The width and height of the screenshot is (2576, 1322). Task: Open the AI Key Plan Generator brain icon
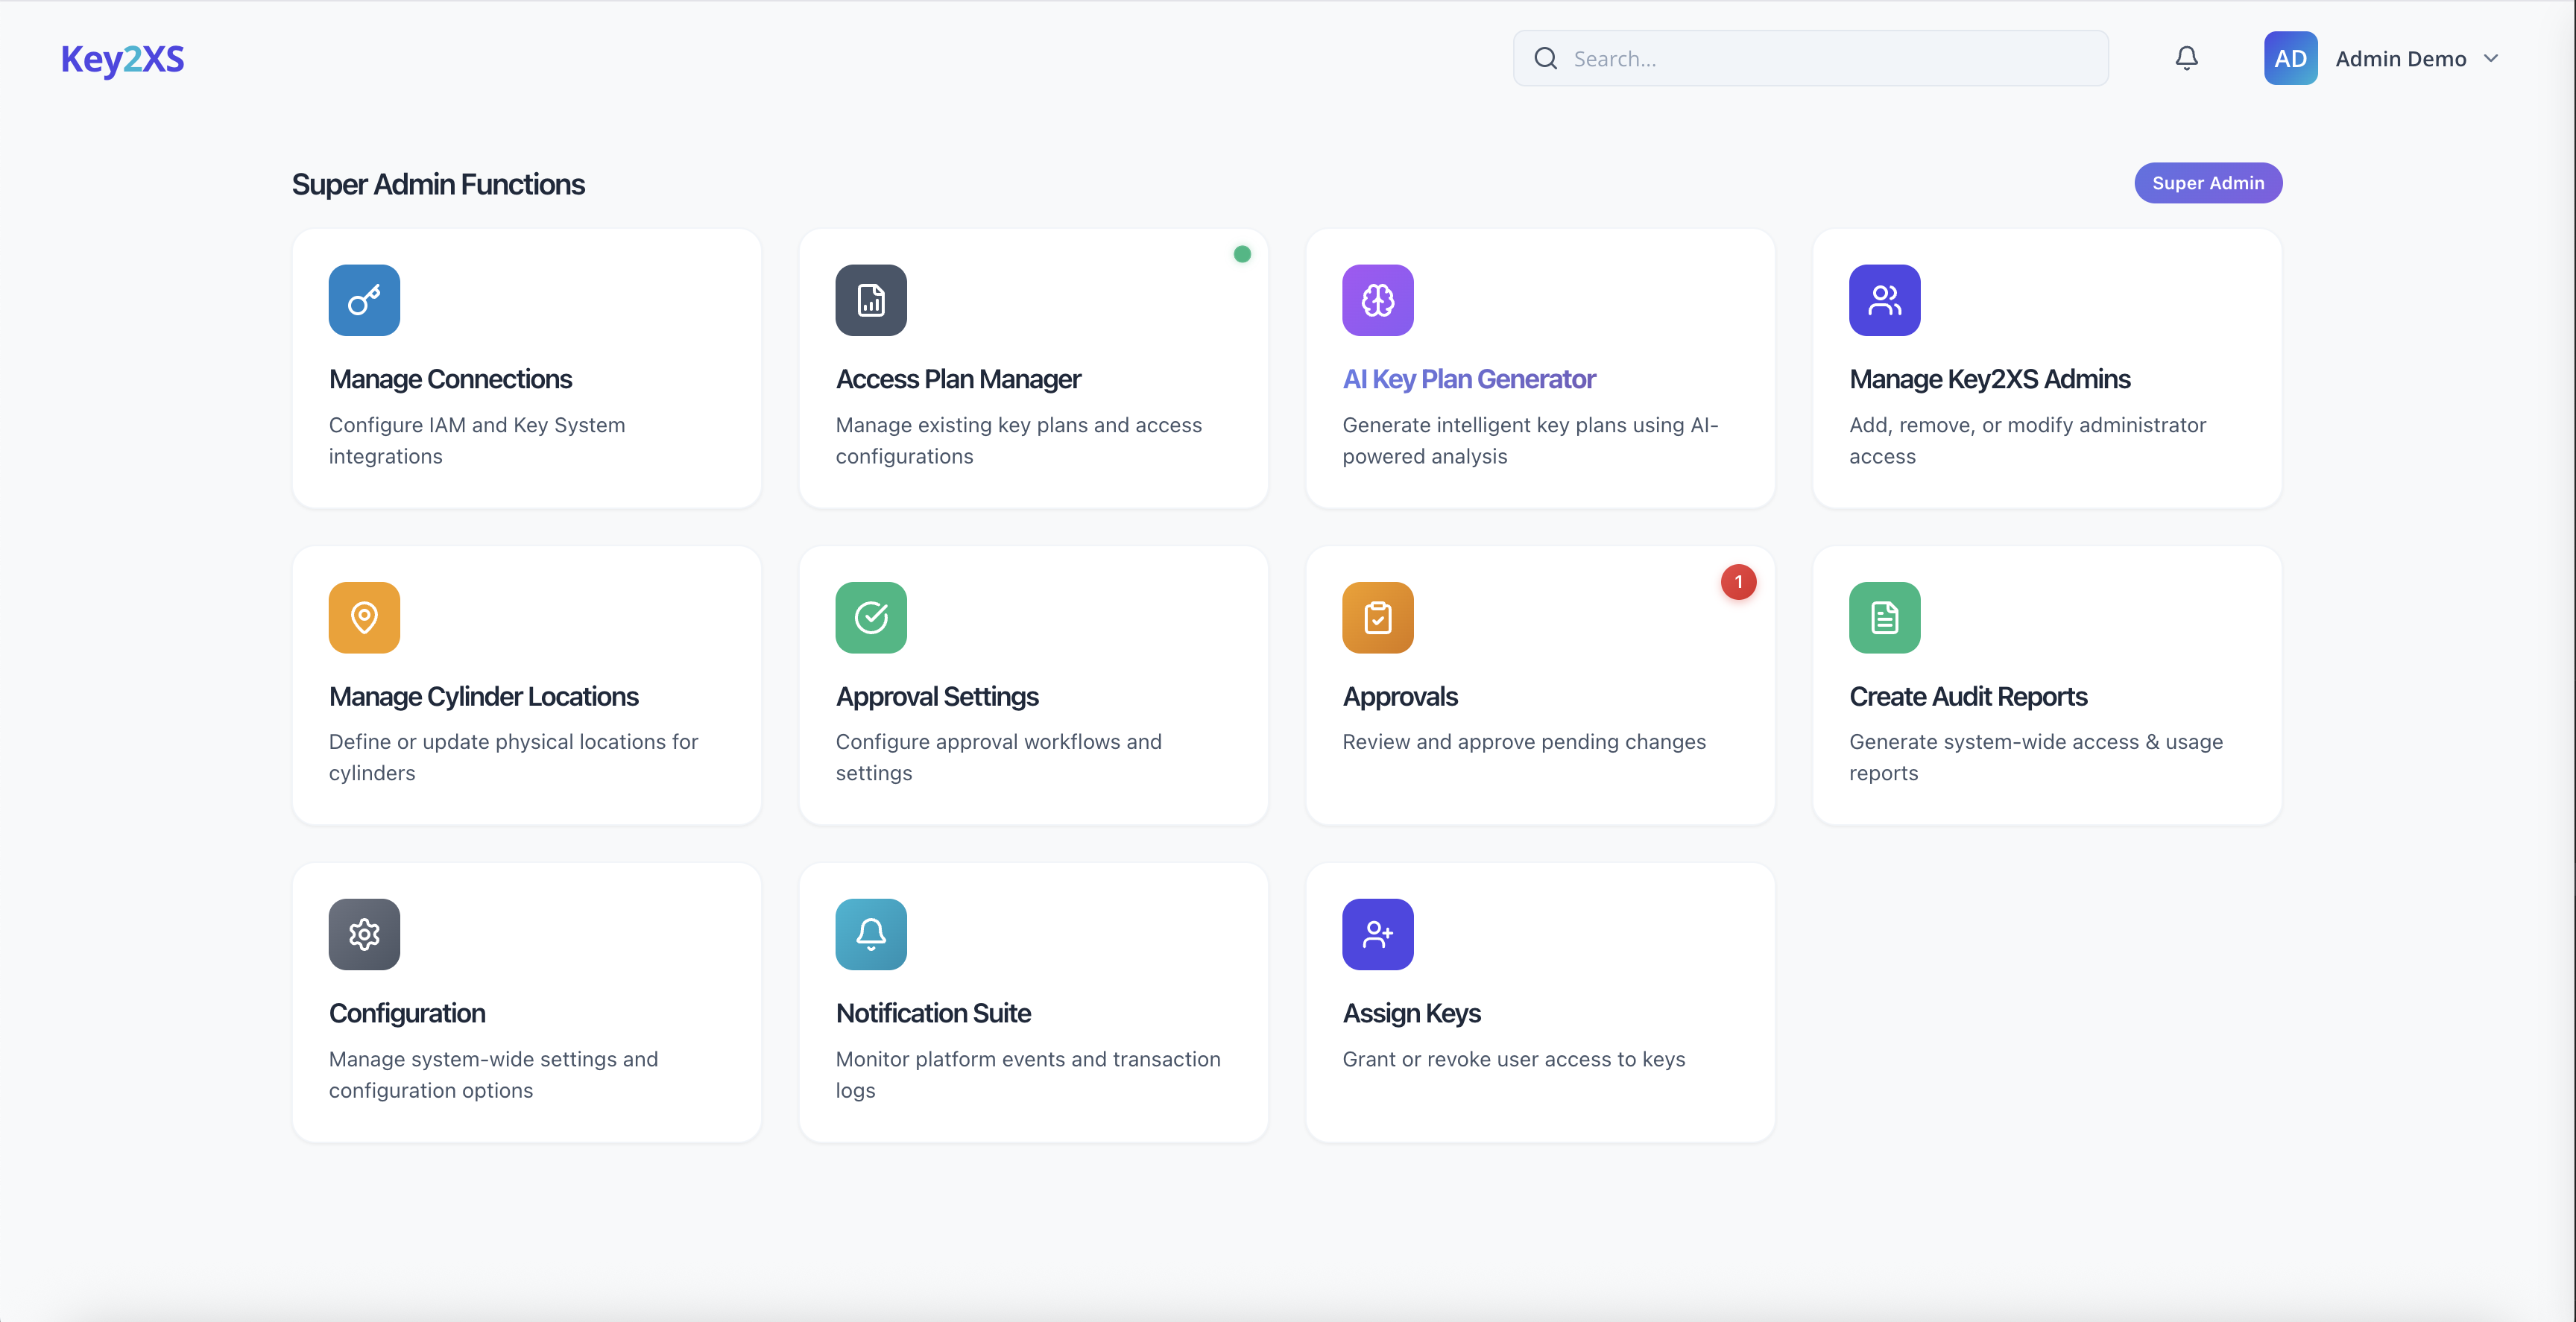point(1377,300)
